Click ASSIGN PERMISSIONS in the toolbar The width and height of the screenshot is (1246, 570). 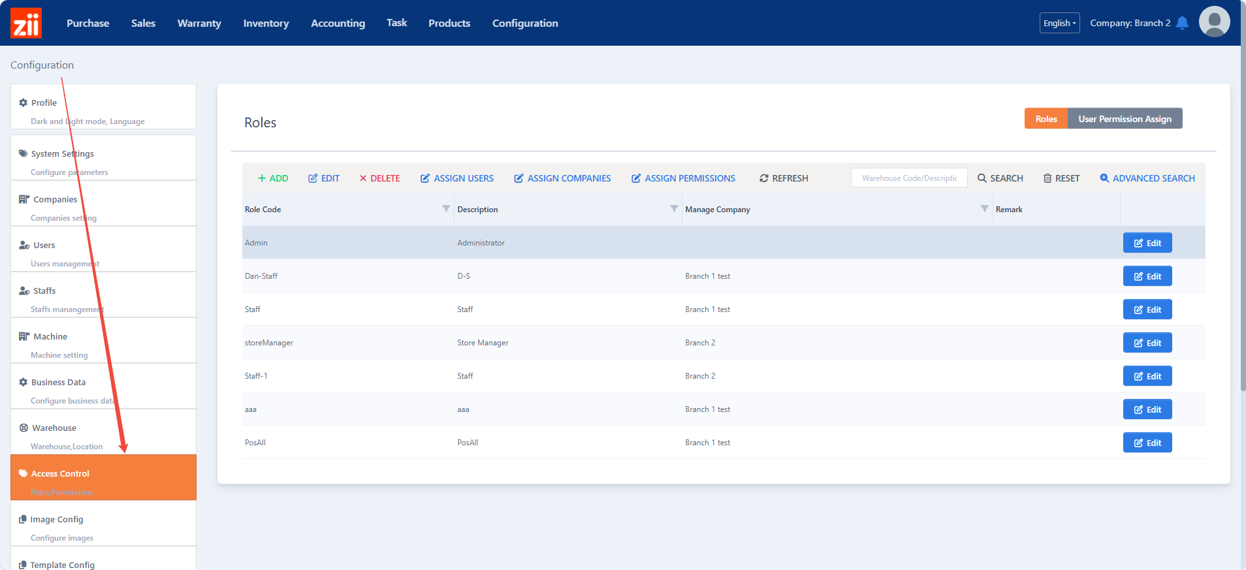[683, 178]
